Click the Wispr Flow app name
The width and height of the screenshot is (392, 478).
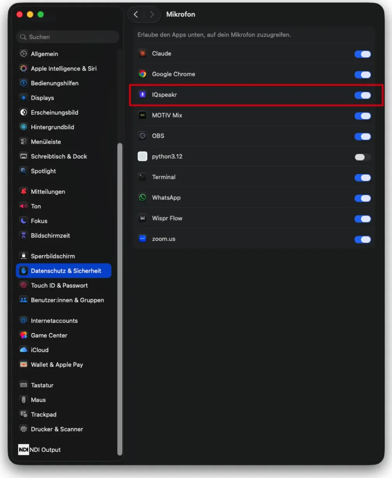tap(167, 218)
